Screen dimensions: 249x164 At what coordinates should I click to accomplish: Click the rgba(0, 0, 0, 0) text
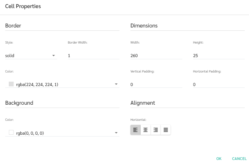30,133
